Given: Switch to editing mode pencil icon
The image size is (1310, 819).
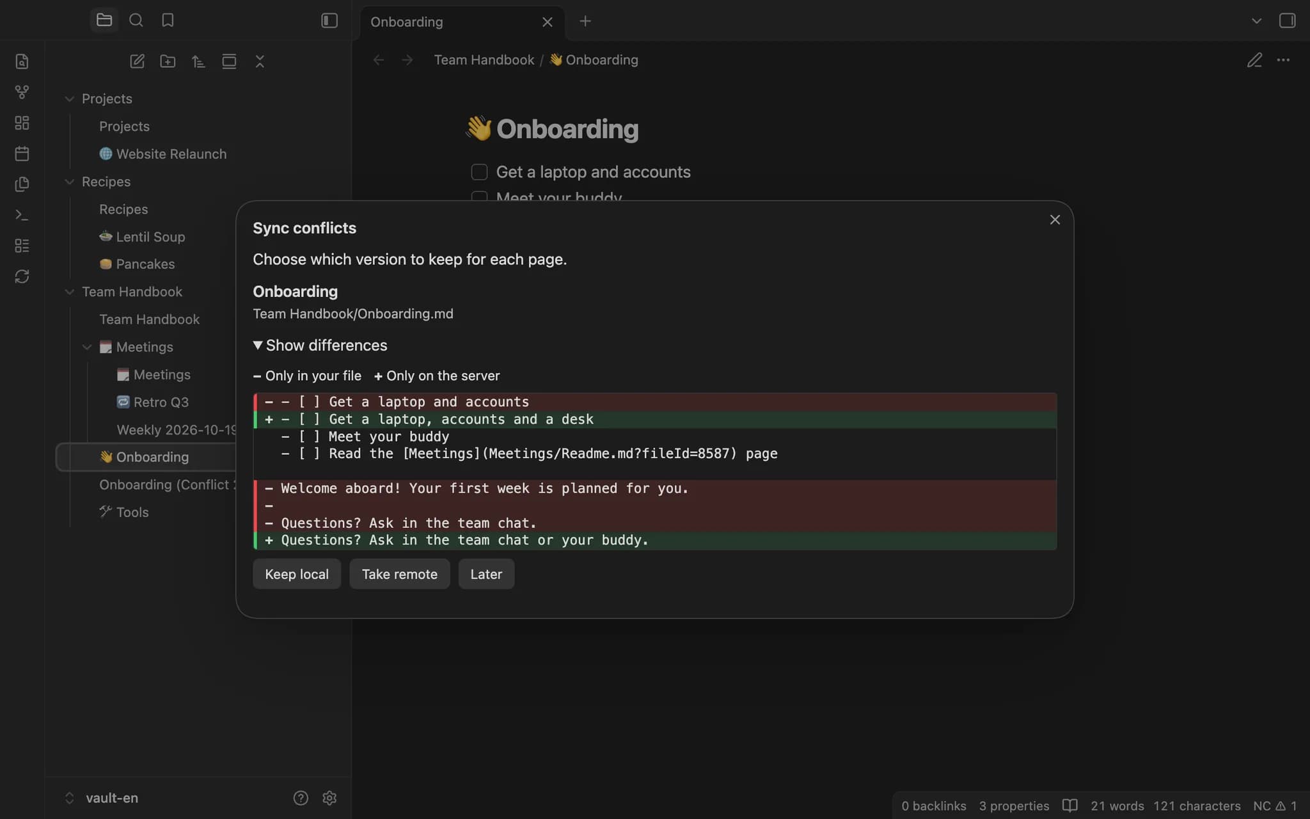Looking at the screenshot, I should pyautogui.click(x=1254, y=60).
